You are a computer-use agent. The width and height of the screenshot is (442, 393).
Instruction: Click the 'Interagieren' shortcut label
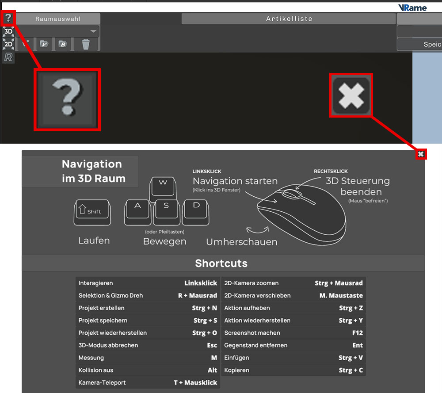pyautogui.click(x=95, y=283)
